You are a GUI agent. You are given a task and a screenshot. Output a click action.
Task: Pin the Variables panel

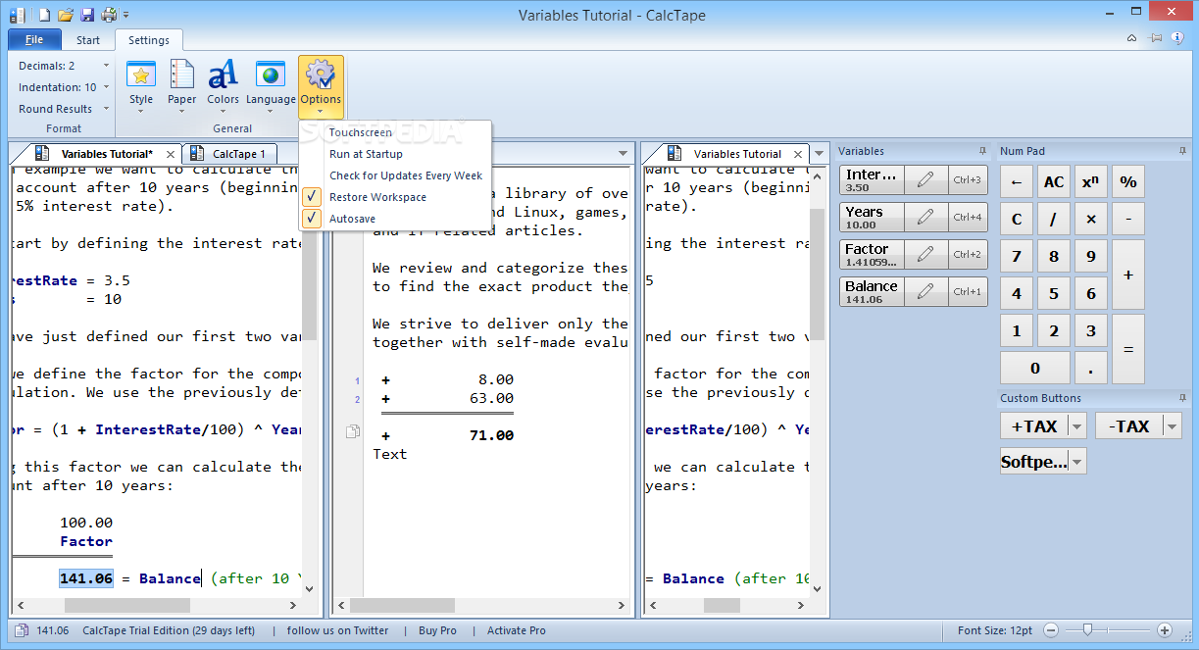point(982,151)
